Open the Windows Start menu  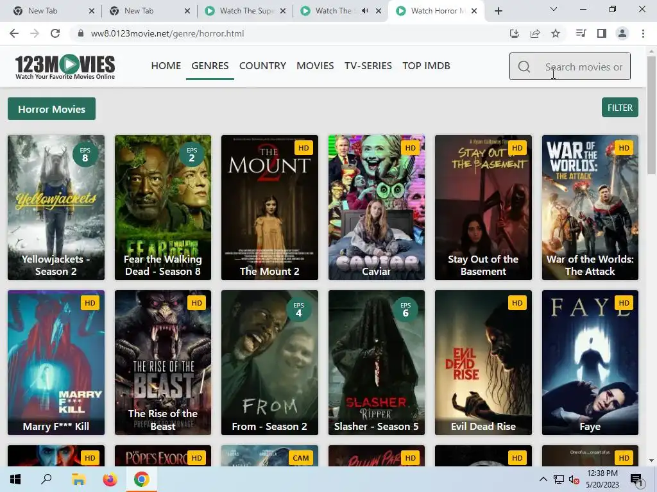click(x=15, y=479)
